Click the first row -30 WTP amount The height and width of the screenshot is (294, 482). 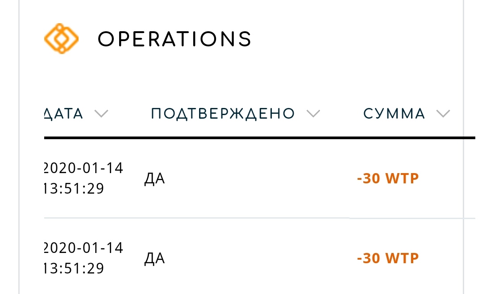[388, 178]
